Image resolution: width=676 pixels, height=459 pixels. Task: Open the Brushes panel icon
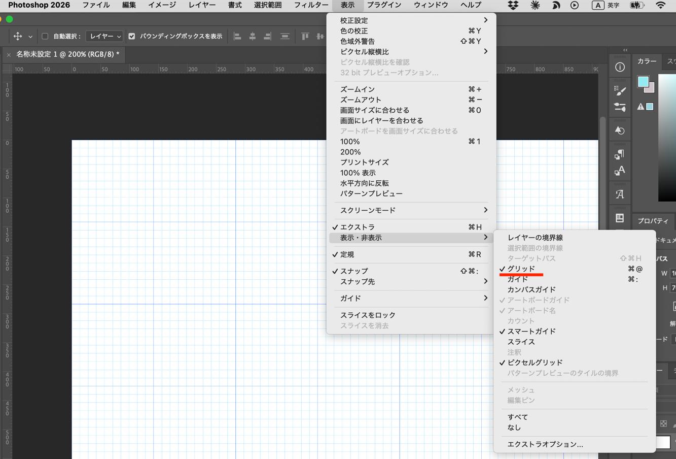pyautogui.click(x=620, y=90)
